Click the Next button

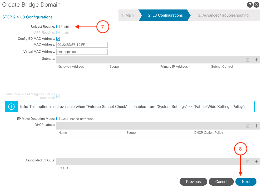[246, 182]
